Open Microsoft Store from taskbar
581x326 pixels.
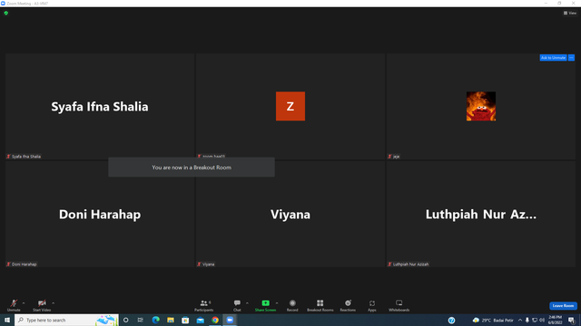click(185, 320)
